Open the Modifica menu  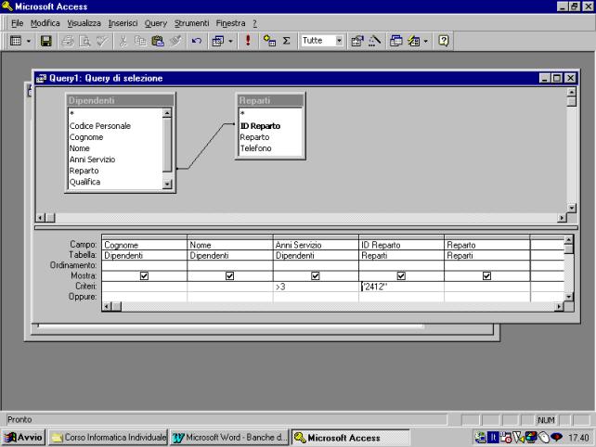(45, 23)
